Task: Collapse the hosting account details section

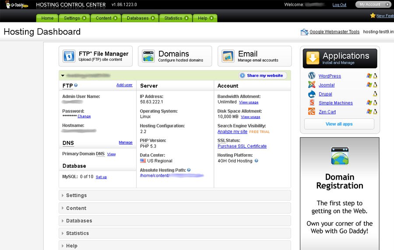Action: click(x=63, y=75)
